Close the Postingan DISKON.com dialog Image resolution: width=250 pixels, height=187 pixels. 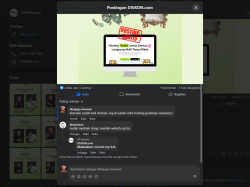(196, 7)
